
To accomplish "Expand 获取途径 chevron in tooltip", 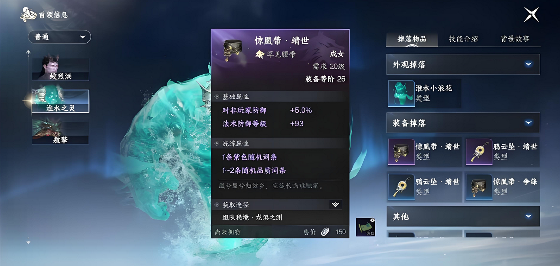I will [x=335, y=204].
